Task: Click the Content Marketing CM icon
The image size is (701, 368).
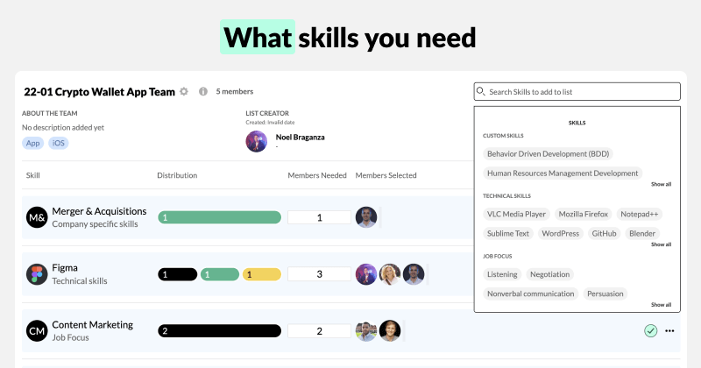Action: pos(37,331)
